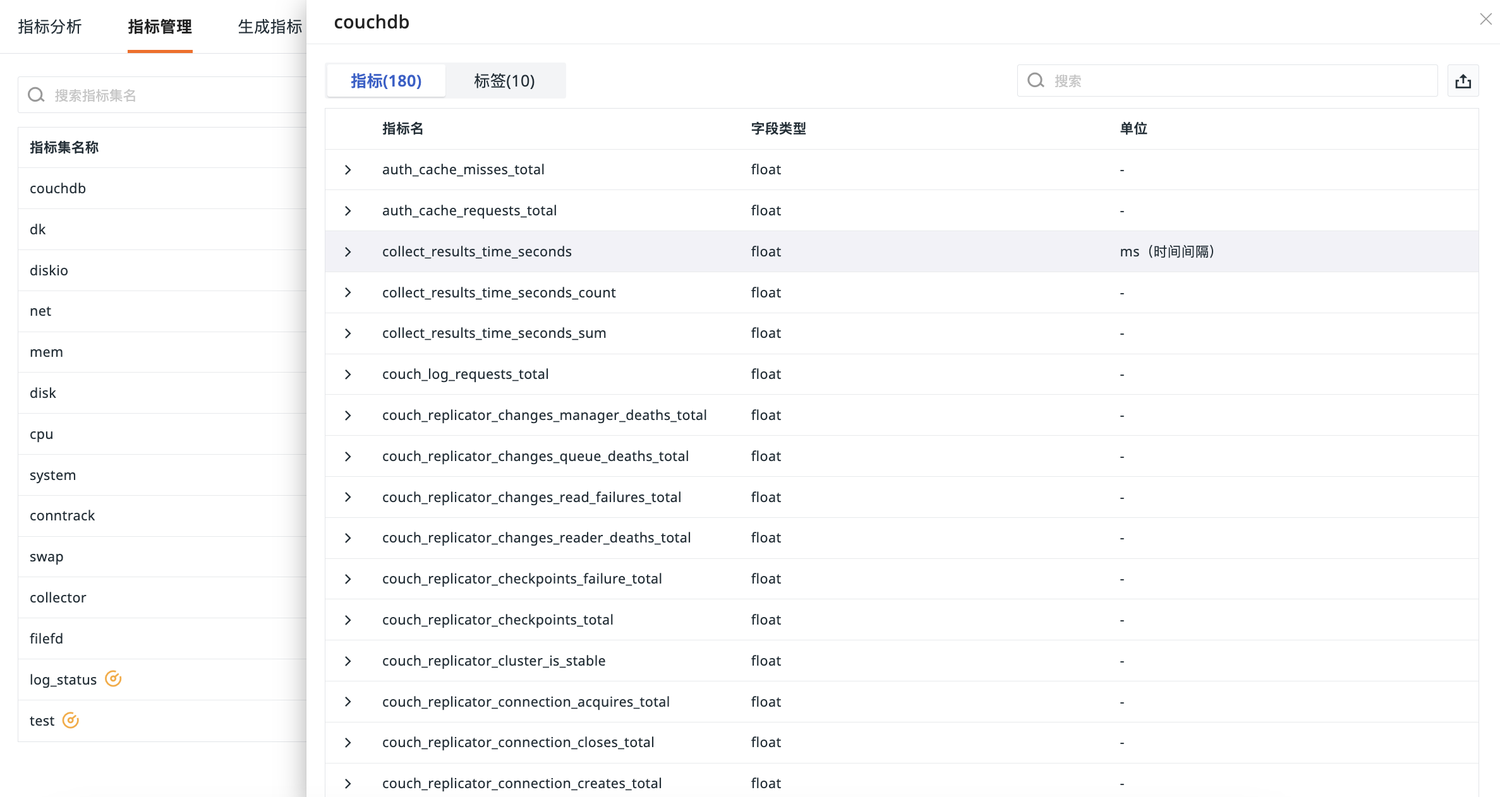Image resolution: width=1500 pixels, height=797 pixels.
Task: Expand auth_cache_requests_total row chevron
Action: coord(348,211)
